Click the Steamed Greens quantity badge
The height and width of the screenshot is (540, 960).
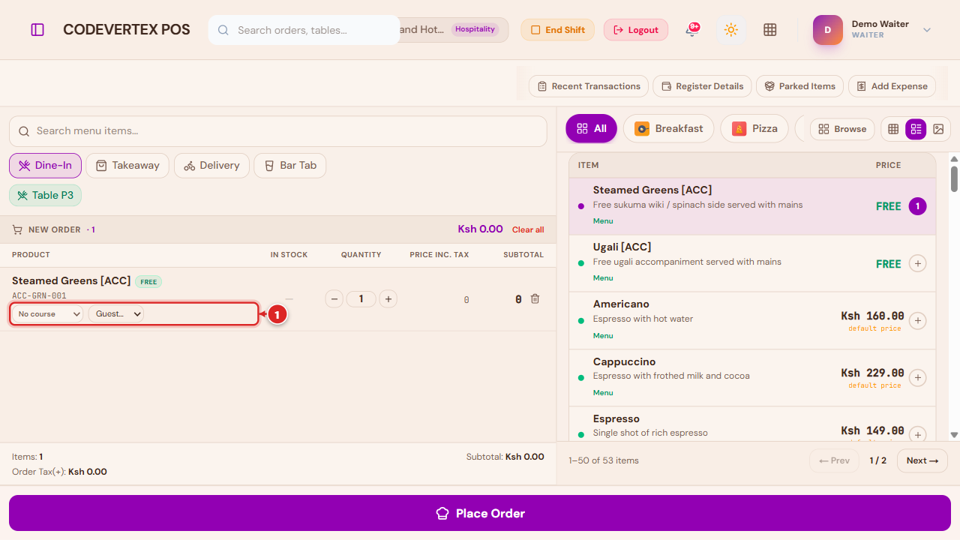pyautogui.click(x=917, y=206)
